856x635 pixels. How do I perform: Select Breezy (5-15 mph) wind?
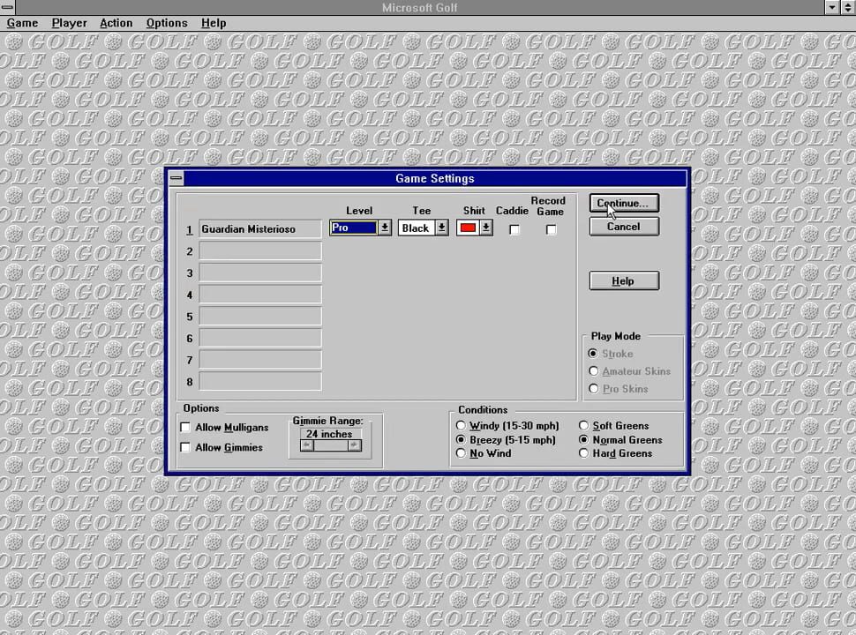point(461,439)
